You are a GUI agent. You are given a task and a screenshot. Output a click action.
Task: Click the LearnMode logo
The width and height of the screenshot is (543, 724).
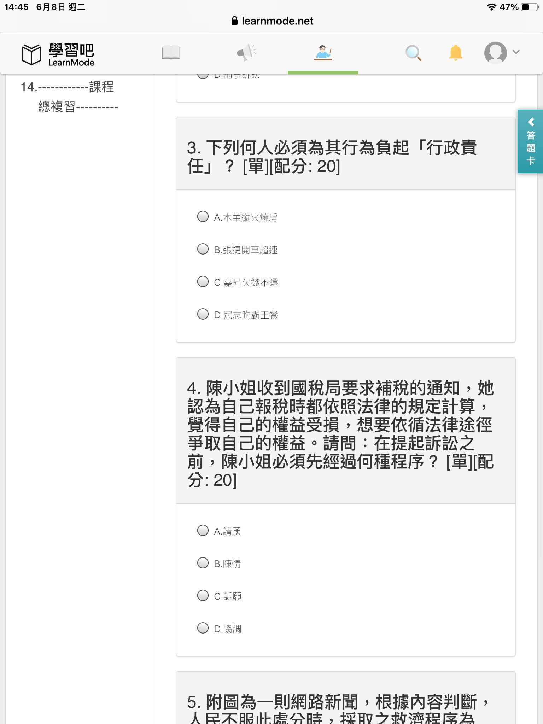click(x=58, y=54)
